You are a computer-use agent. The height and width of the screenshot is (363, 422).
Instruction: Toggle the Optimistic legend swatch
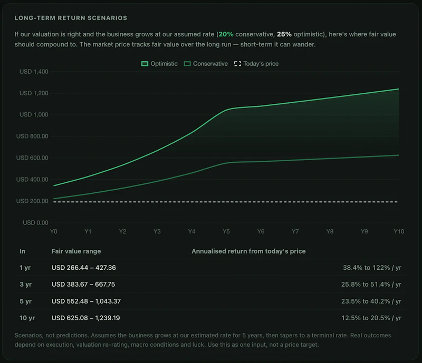(145, 64)
